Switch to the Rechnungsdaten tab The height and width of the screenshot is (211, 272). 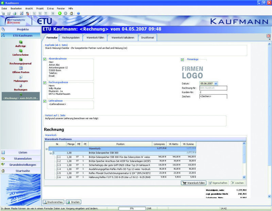pos(71,38)
